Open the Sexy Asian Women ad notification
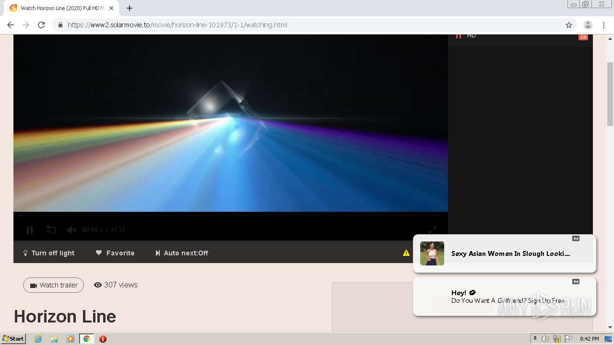This screenshot has height=345, width=614. (504, 253)
